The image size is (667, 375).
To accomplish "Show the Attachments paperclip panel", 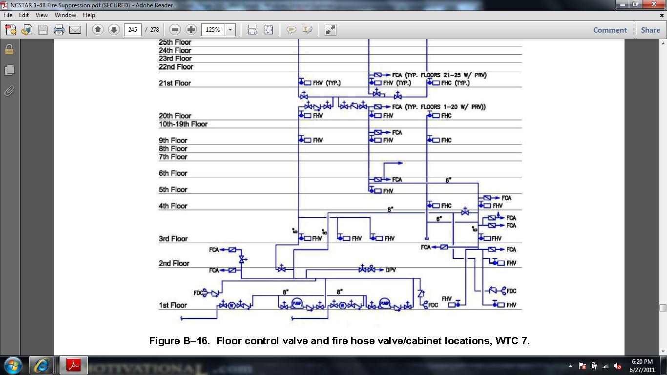I will [x=9, y=91].
